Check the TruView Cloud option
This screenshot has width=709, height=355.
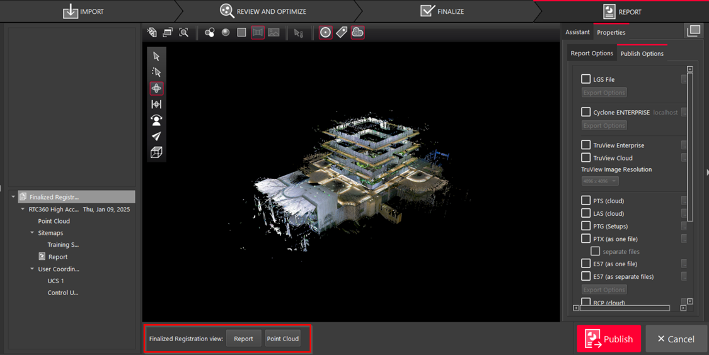[585, 158]
